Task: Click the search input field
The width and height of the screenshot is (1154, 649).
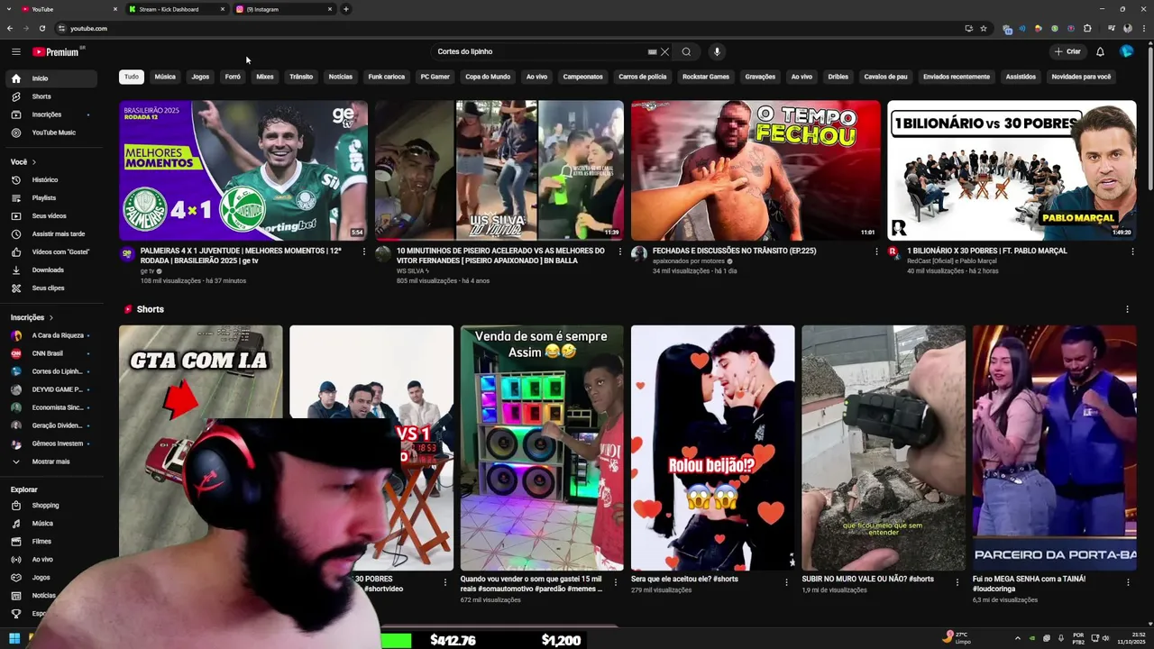Action: click(x=541, y=51)
